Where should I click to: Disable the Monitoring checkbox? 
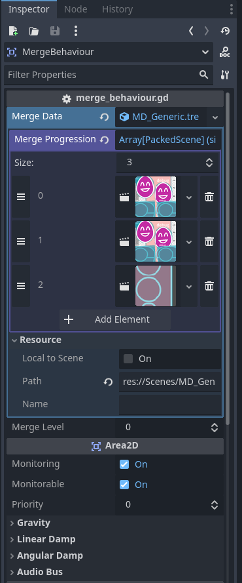(124, 464)
